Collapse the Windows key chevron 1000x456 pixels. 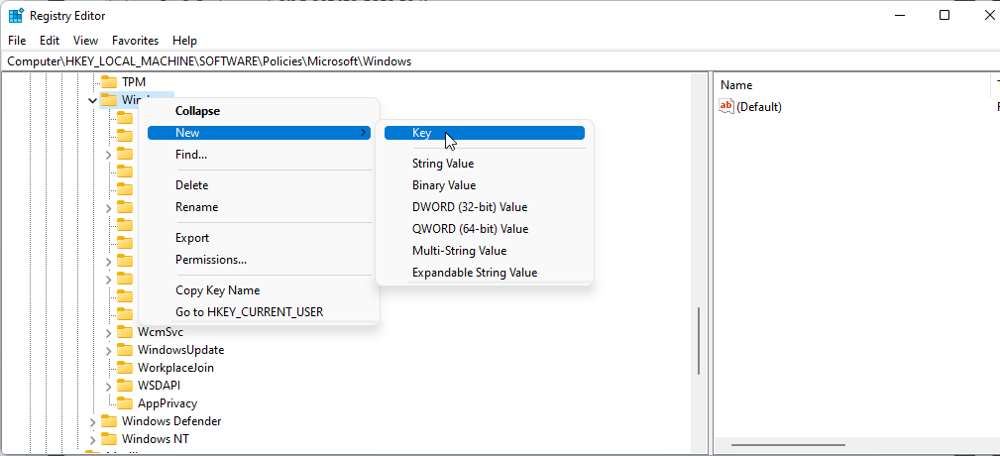click(x=93, y=100)
